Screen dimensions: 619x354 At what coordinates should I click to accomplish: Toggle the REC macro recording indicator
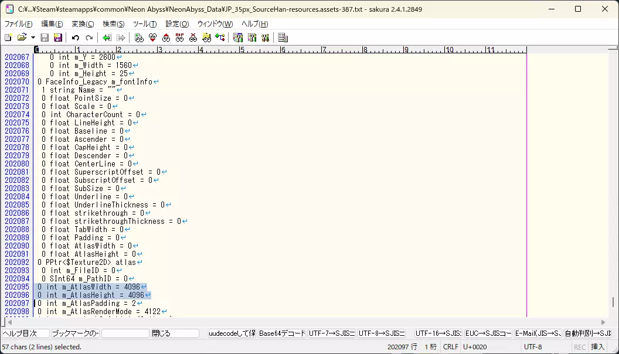click(x=579, y=347)
